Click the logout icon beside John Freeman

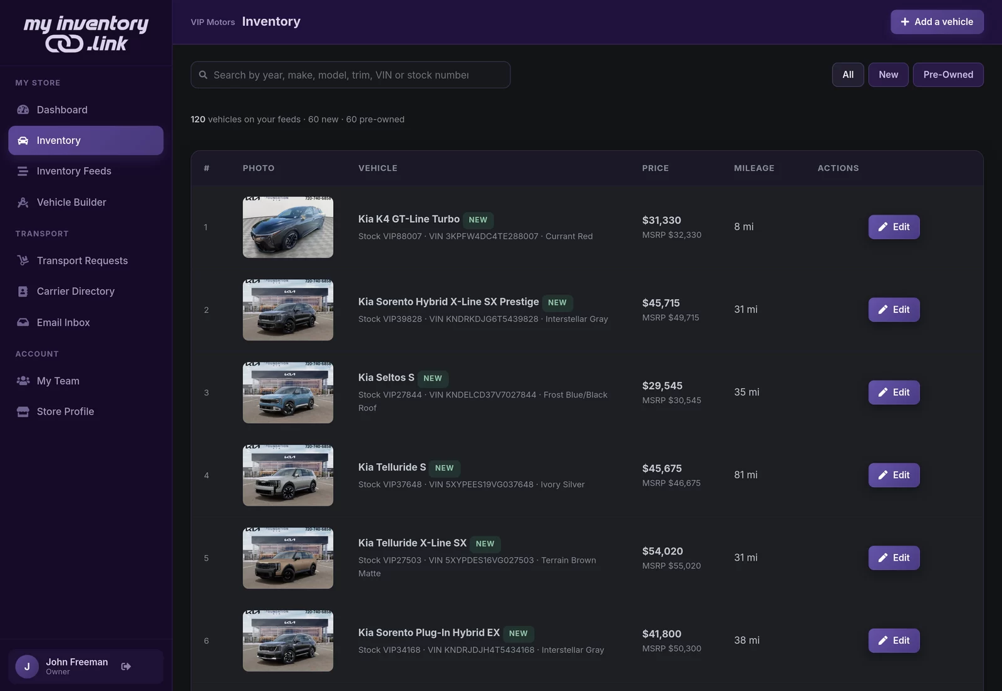point(126,667)
